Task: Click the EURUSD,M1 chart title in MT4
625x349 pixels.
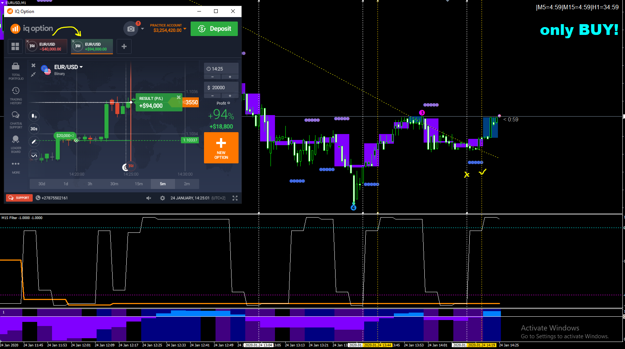Action: point(16,3)
